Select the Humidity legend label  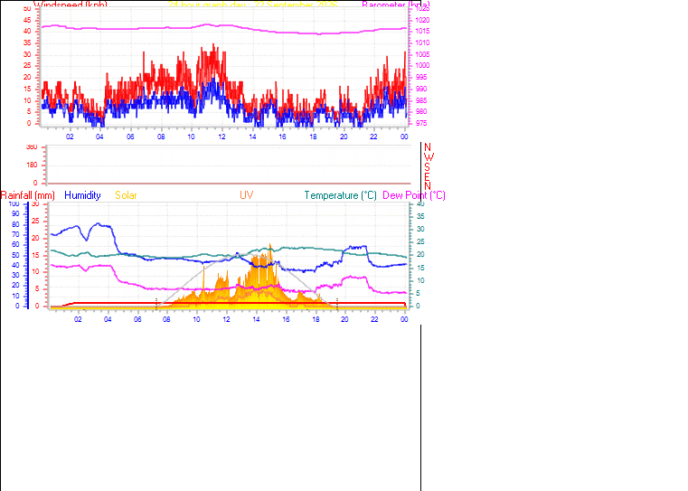coord(82,195)
